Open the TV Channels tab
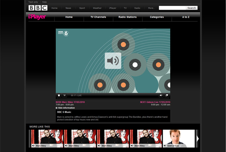Image resolution: width=226 pixels, height=152 pixels. tap(98, 17)
